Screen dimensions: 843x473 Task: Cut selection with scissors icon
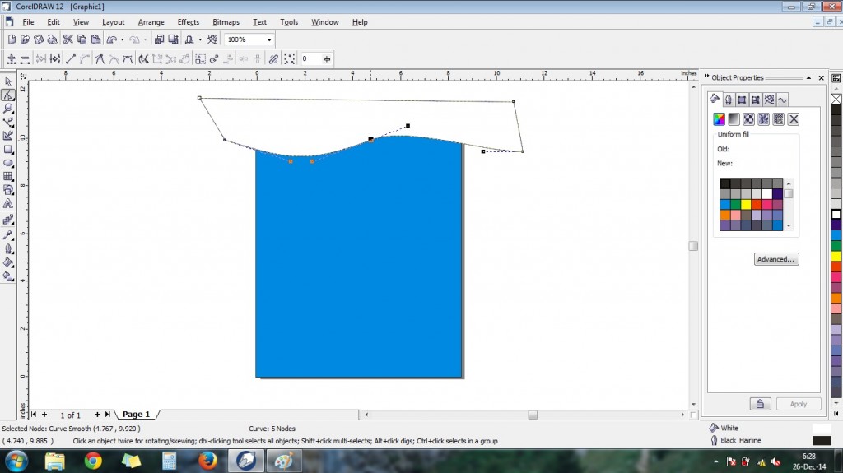tap(68, 39)
